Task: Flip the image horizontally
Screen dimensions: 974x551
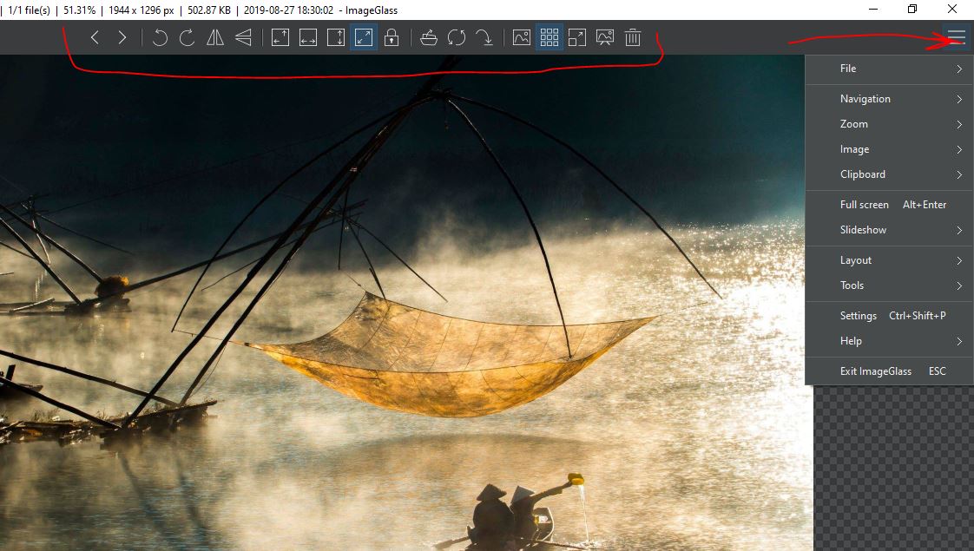Action: 214,36
